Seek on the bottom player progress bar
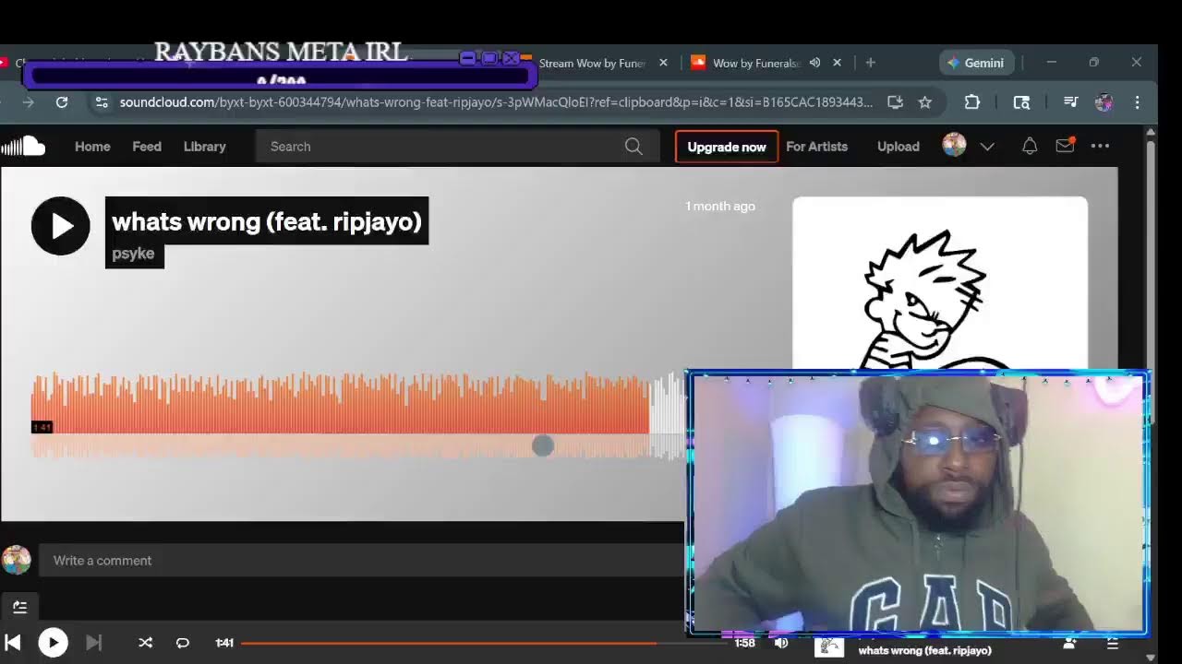The height and width of the screenshot is (664, 1182). (x=485, y=643)
